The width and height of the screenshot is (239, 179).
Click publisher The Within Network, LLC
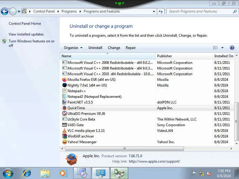[177, 119]
